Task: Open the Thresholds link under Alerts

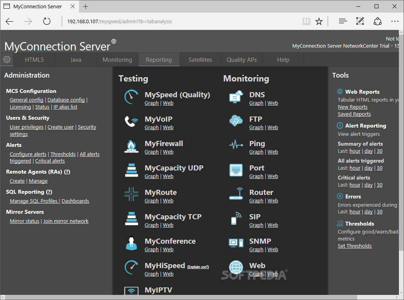Action: click(63, 154)
